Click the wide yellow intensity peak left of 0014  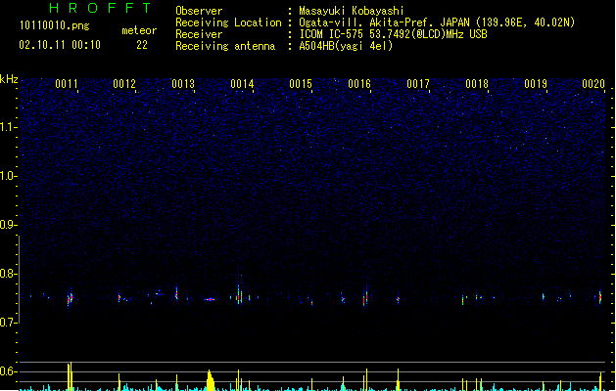(x=211, y=380)
